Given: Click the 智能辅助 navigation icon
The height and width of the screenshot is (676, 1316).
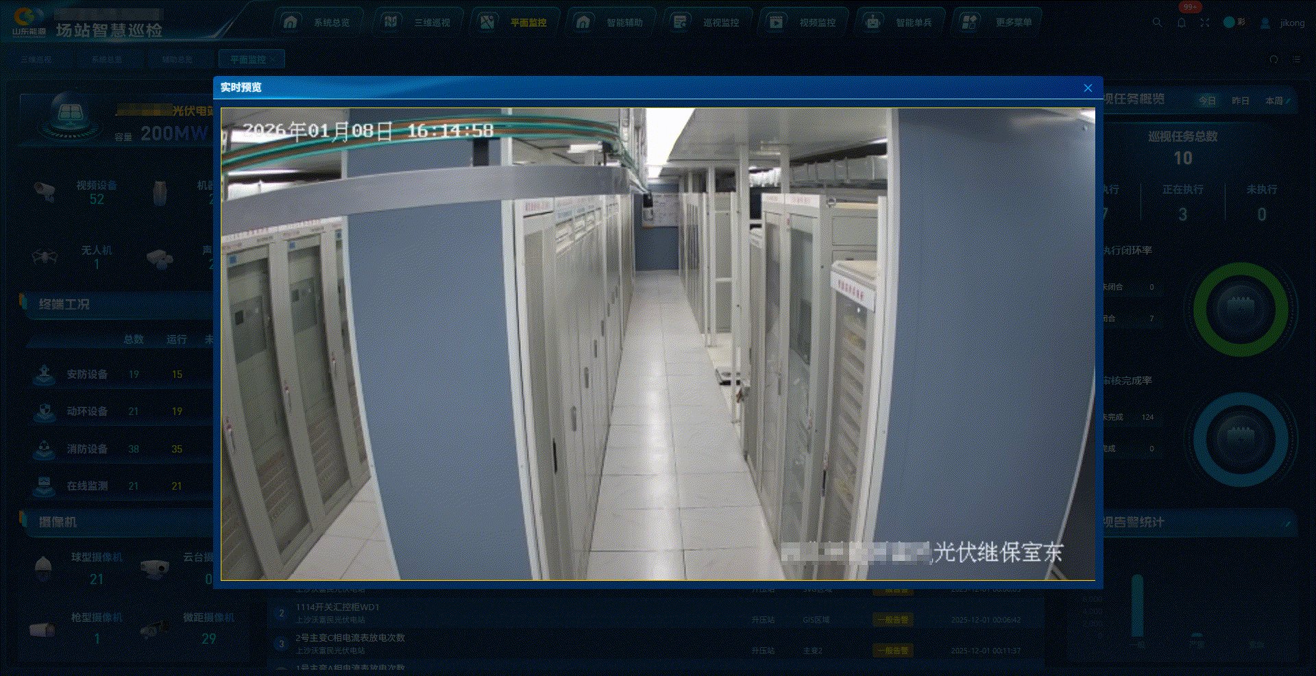Looking at the screenshot, I should pos(583,22).
